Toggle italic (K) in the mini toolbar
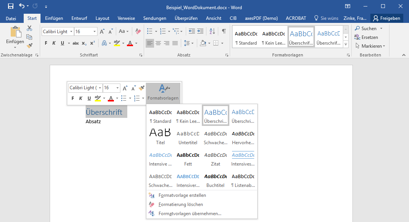This screenshot has width=409, height=222. pos(81,98)
